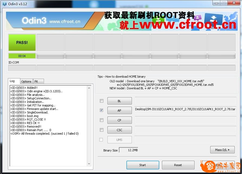The image size is (242, 174).
Task: Click the Exit button
Action: [x=218, y=165]
